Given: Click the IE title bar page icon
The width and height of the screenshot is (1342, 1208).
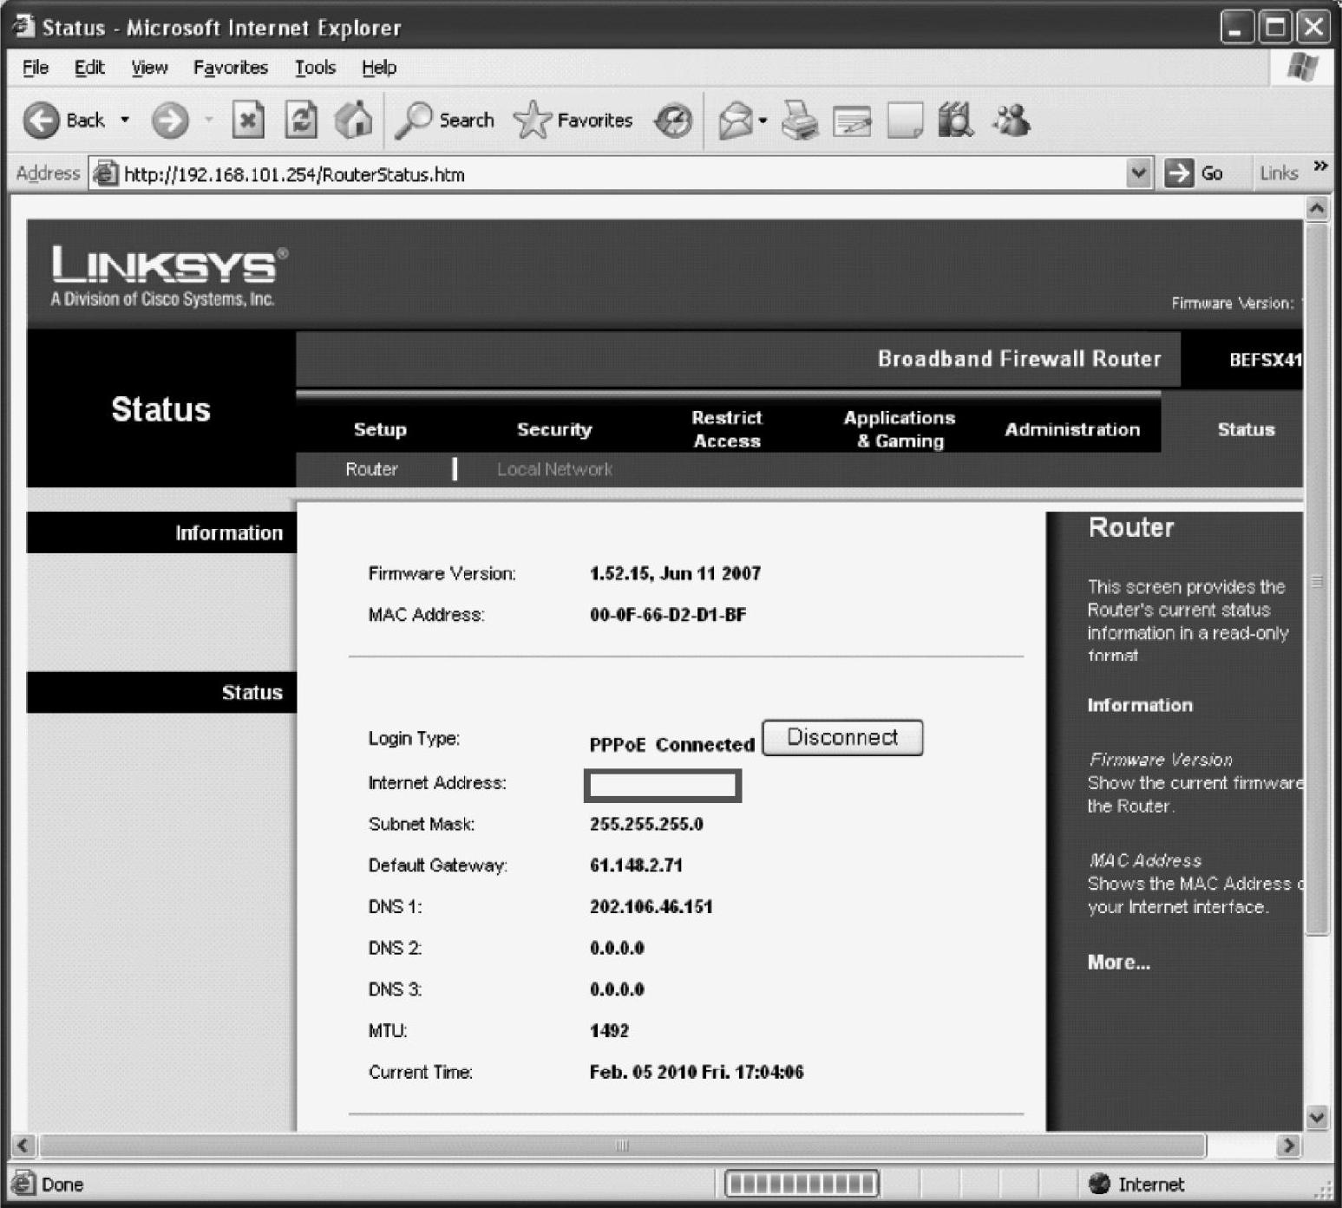Looking at the screenshot, I should [22, 26].
